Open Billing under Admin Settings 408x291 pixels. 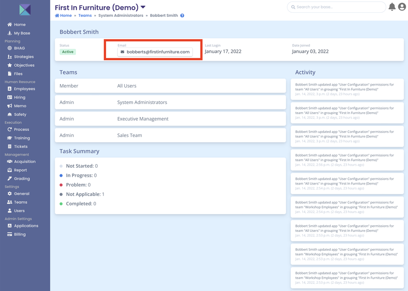[20, 234]
